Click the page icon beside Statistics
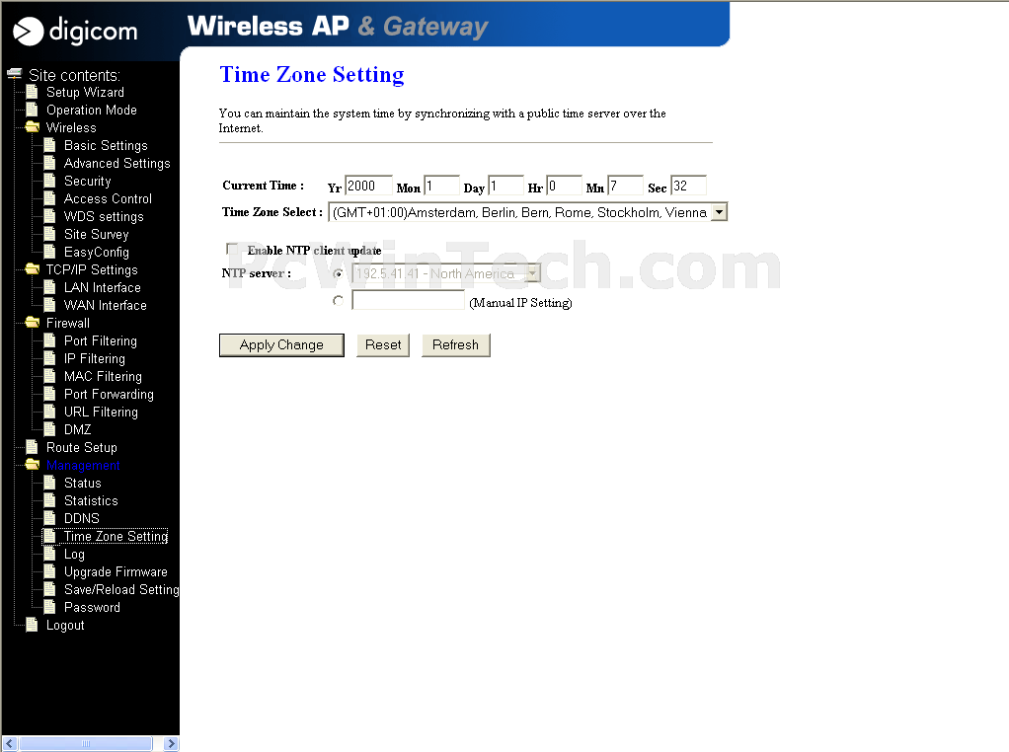Image resolution: width=1009 pixels, height=752 pixels. point(49,500)
